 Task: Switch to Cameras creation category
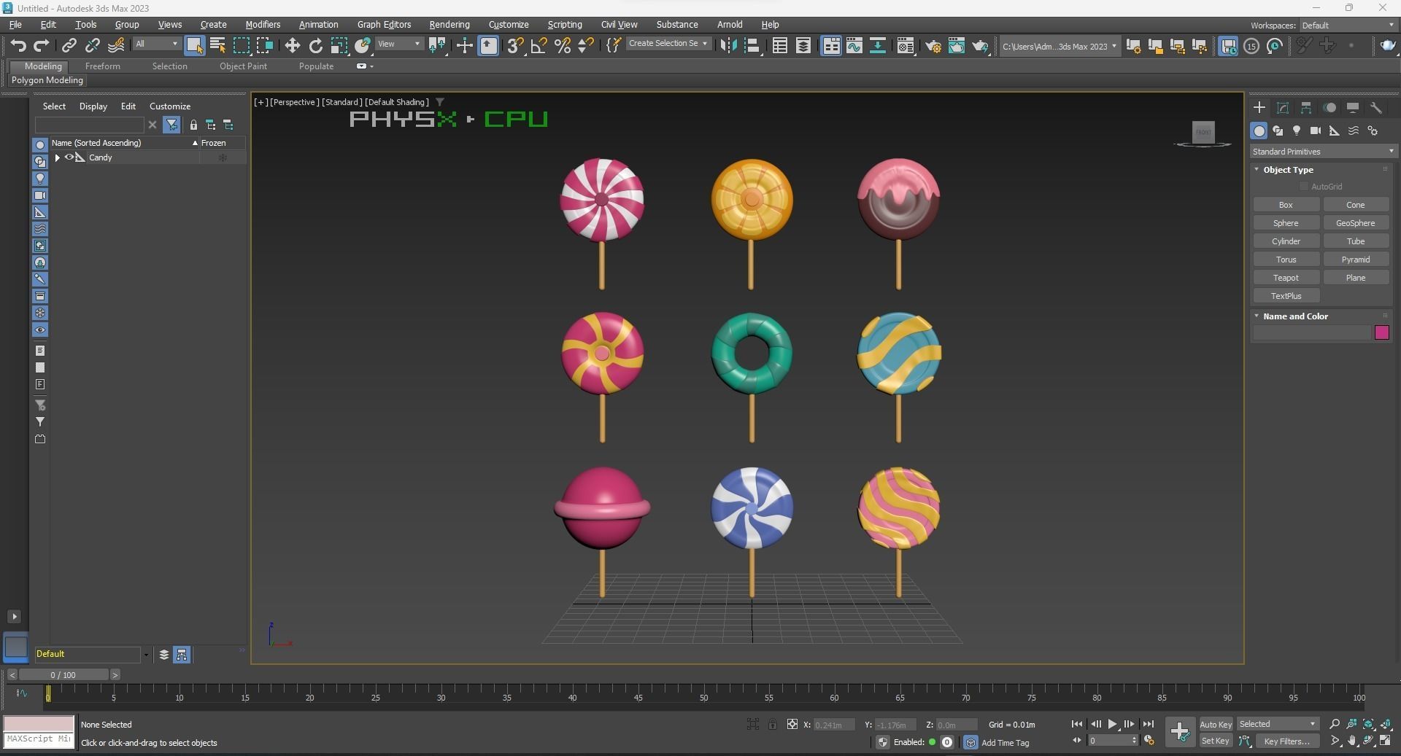pyautogui.click(x=1316, y=130)
